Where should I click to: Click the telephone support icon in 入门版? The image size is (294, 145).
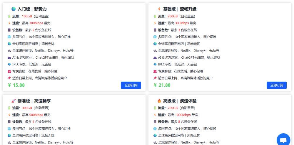[x=9, y=71]
